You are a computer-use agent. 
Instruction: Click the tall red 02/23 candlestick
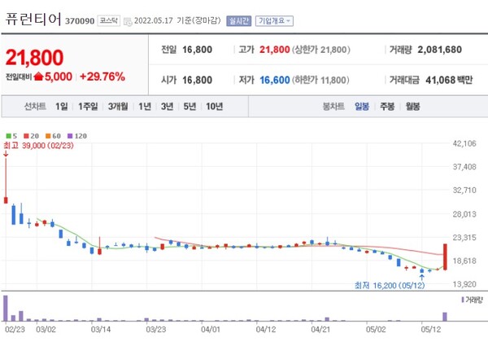point(6,181)
